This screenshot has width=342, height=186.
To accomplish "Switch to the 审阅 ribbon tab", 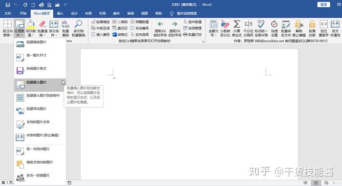I will point(131,13).
